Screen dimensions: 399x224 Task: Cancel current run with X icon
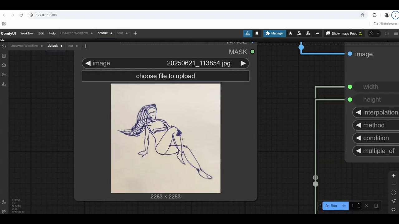point(367,206)
